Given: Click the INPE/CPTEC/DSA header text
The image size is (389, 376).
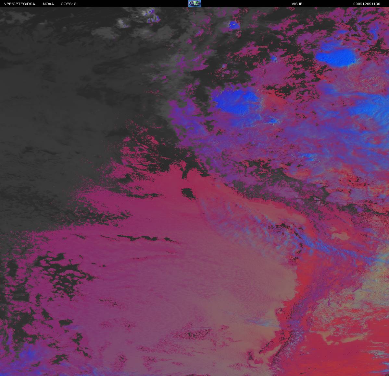Looking at the screenshot, I should (x=19, y=4).
